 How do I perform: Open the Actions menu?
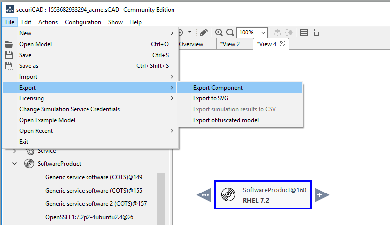click(48, 22)
